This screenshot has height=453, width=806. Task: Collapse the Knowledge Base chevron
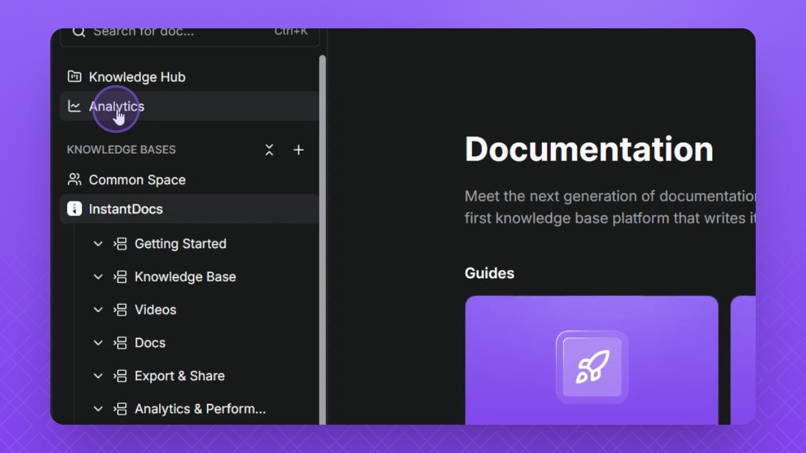(98, 277)
